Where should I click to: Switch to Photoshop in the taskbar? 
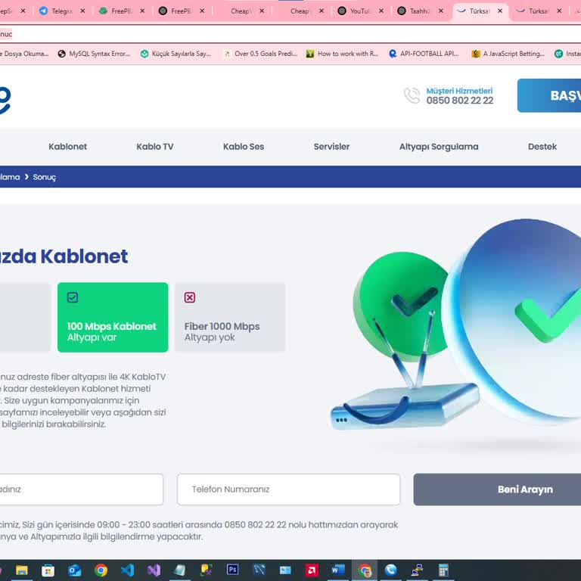(x=232, y=569)
